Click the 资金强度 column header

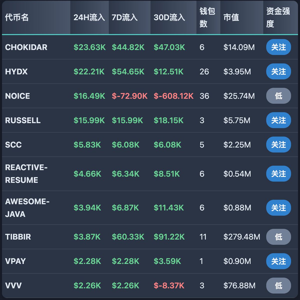pos(278,18)
